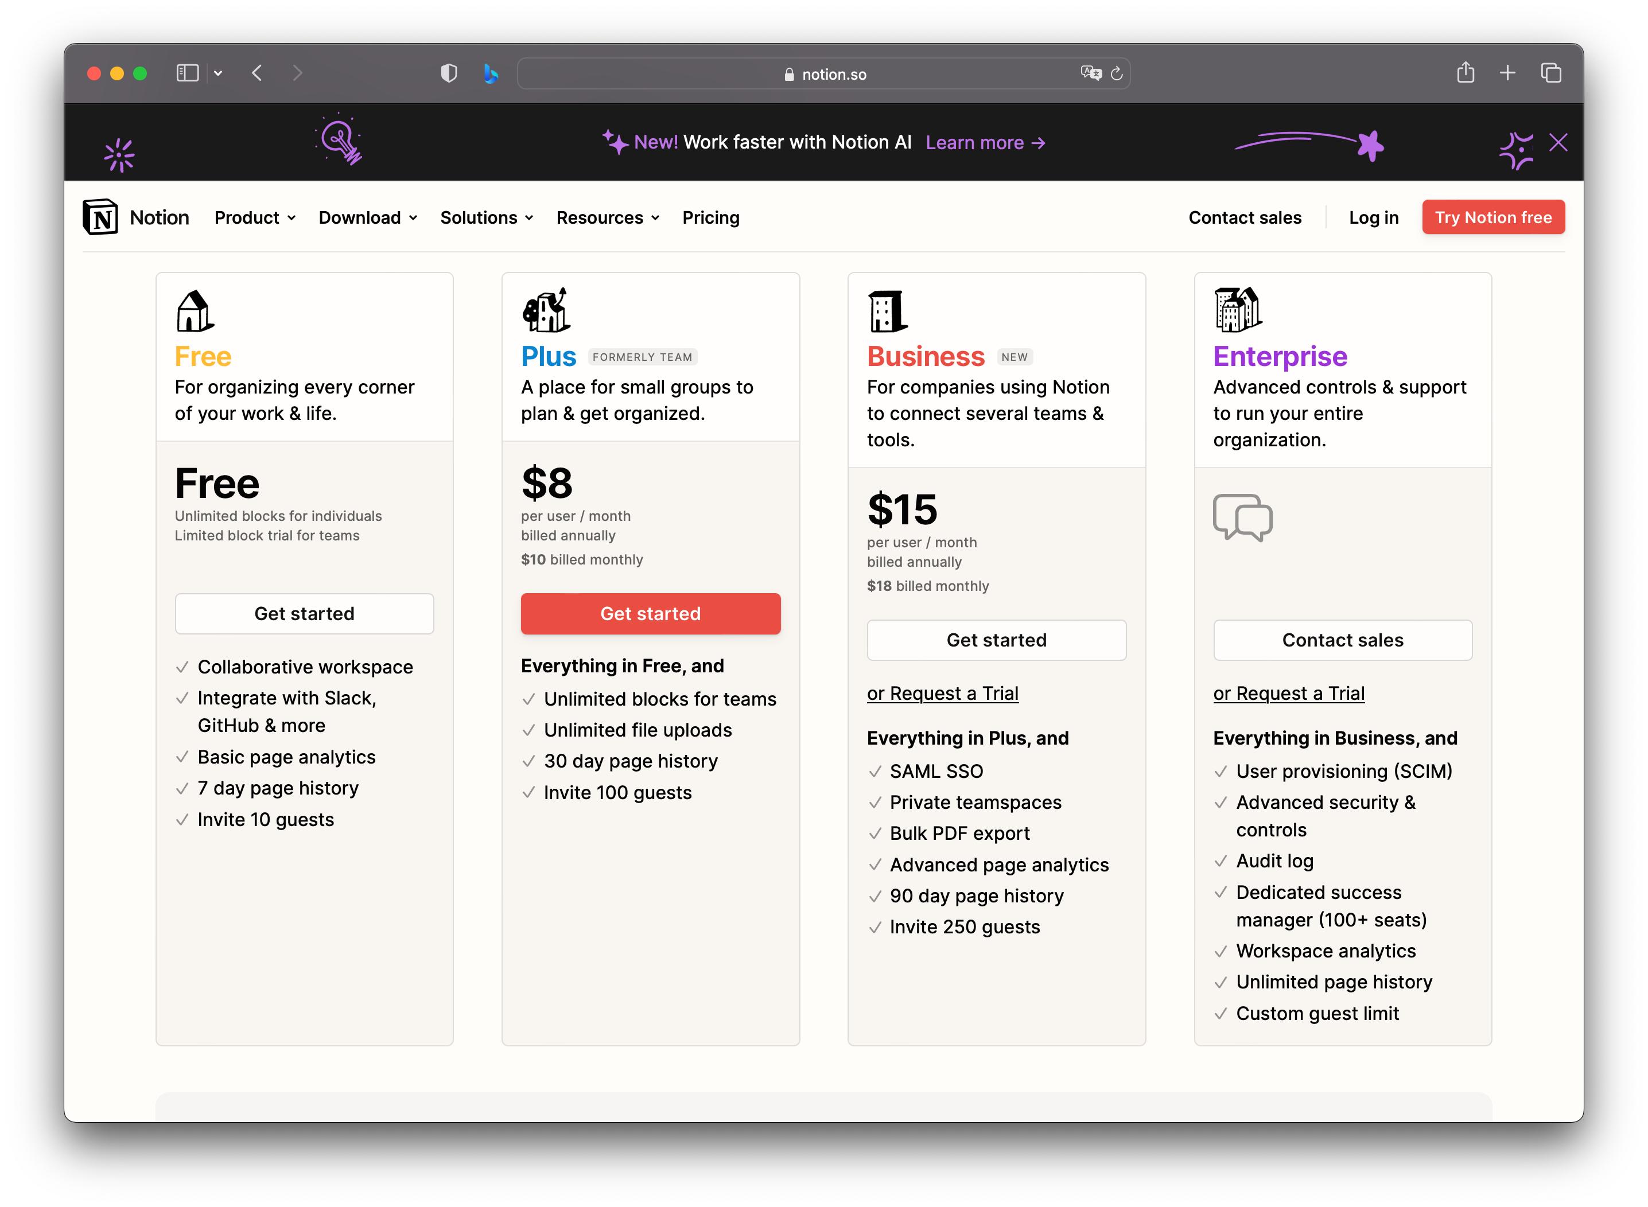This screenshot has height=1207, width=1648.
Task: Click 'User provisioning (SCIM)' feature
Action: 1344,772
